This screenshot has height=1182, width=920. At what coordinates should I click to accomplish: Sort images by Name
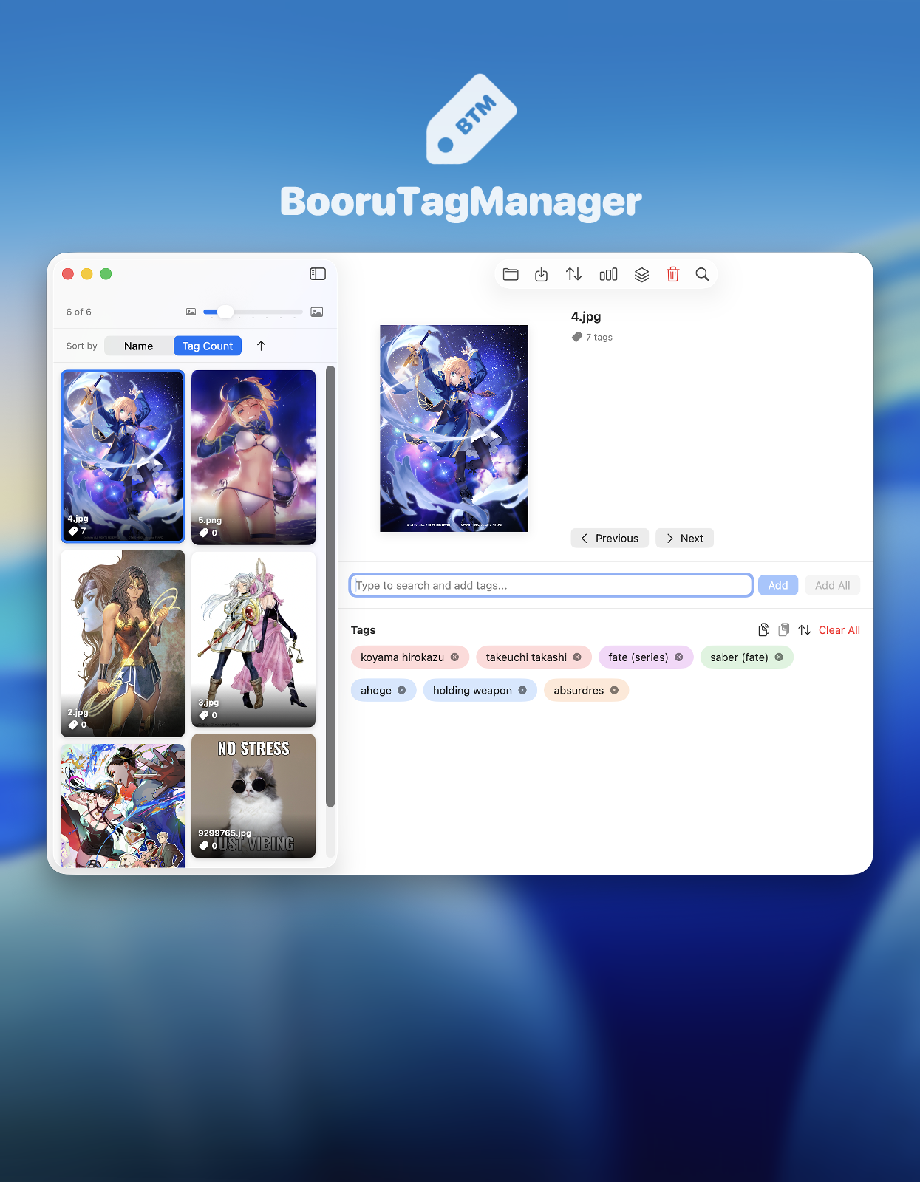(x=139, y=346)
